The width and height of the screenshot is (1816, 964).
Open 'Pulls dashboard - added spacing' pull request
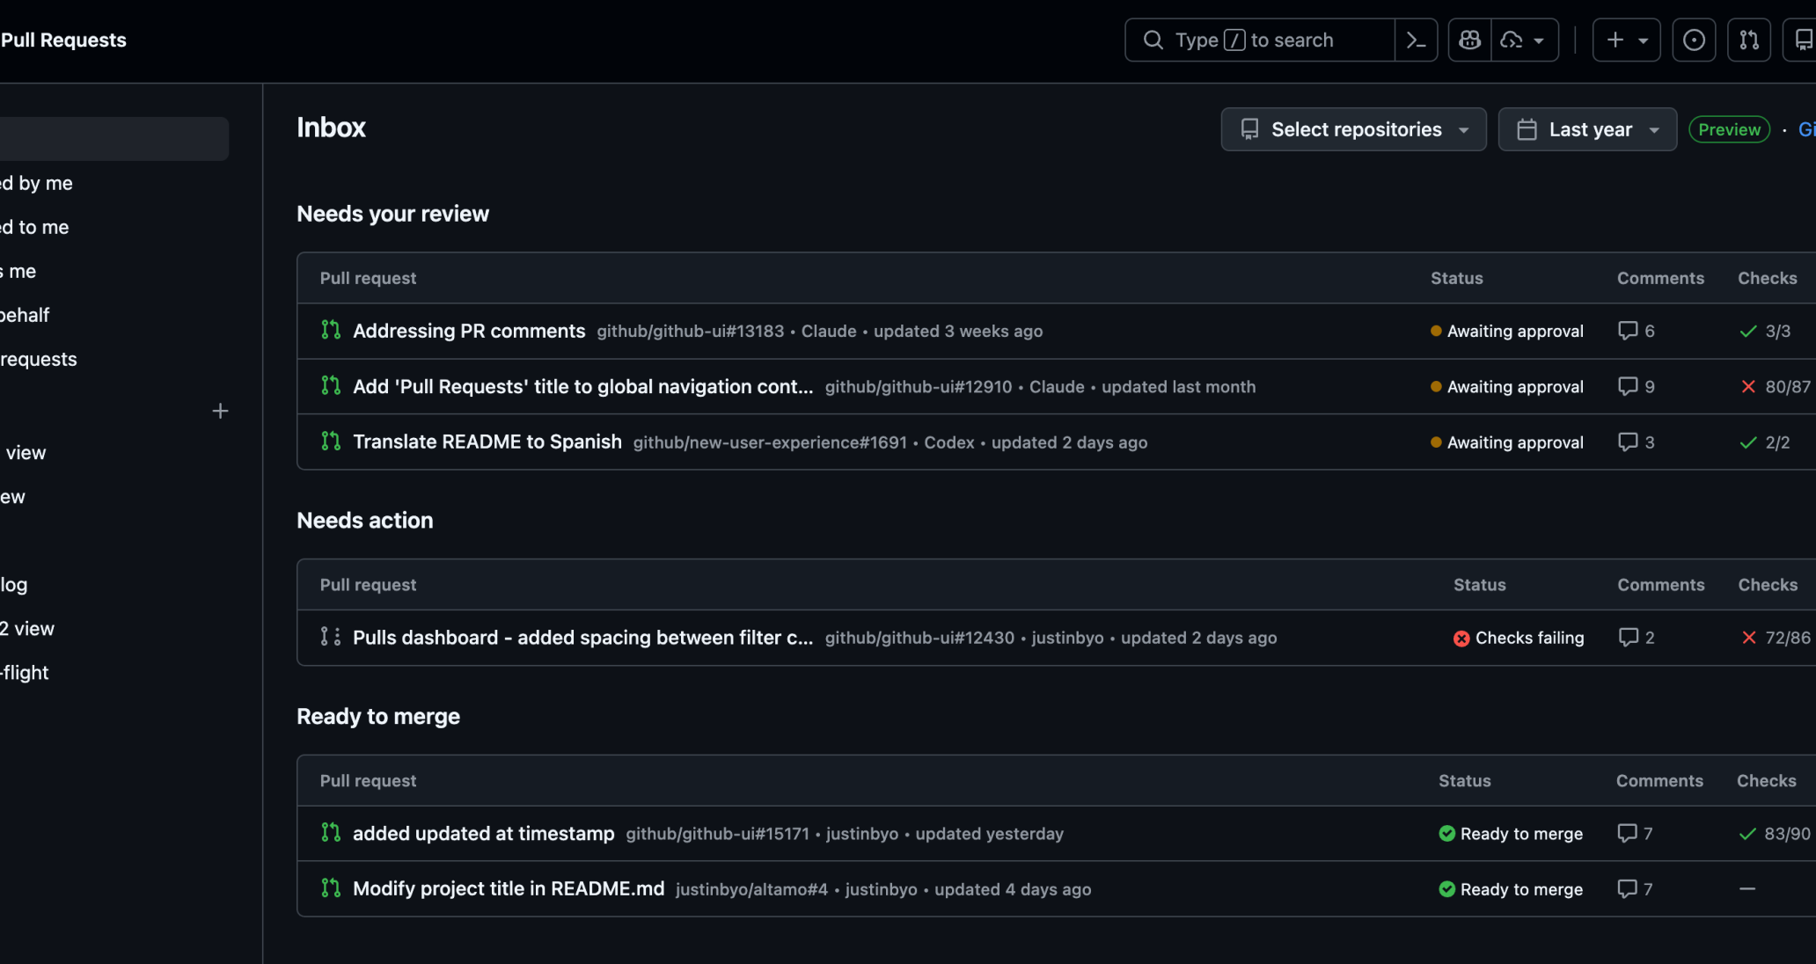click(582, 638)
